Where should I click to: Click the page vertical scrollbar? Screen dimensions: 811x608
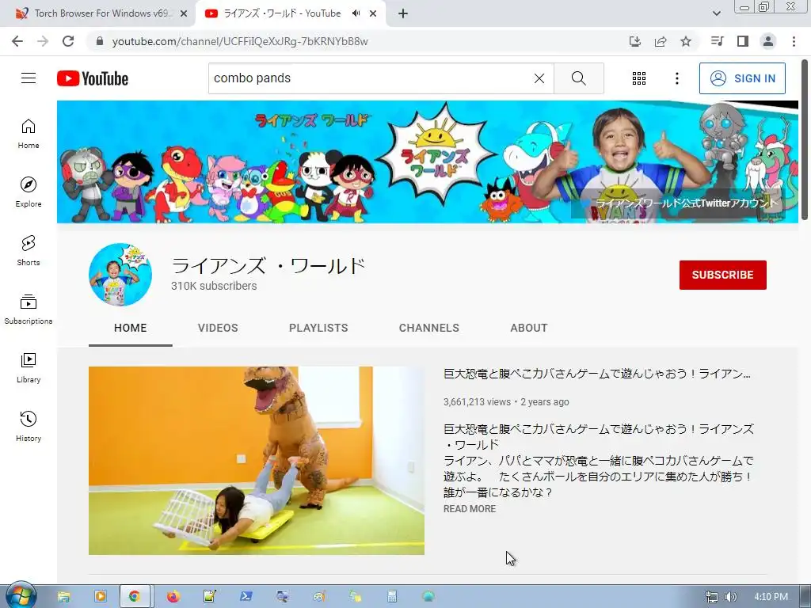pyautogui.click(x=805, y=139)
